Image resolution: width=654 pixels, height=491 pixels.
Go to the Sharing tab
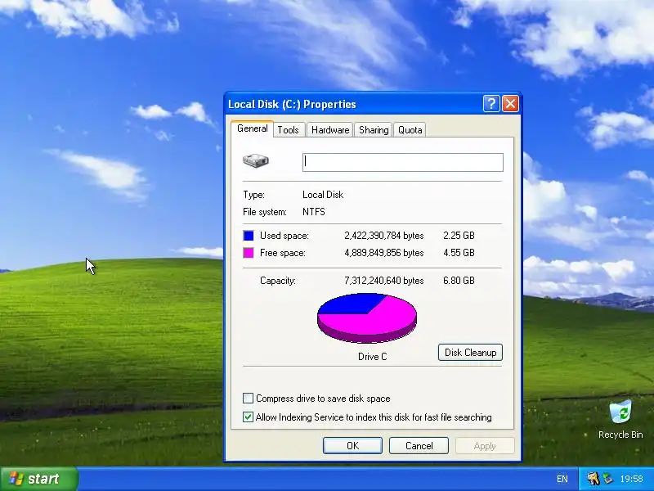point(374,130)
